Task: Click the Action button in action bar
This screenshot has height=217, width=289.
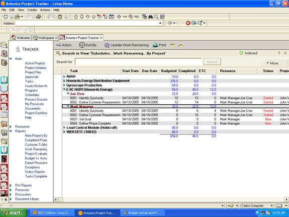Action: tap(64, 45)
